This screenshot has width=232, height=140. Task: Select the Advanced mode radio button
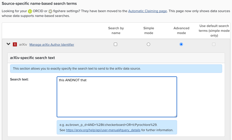click(181, 44)
